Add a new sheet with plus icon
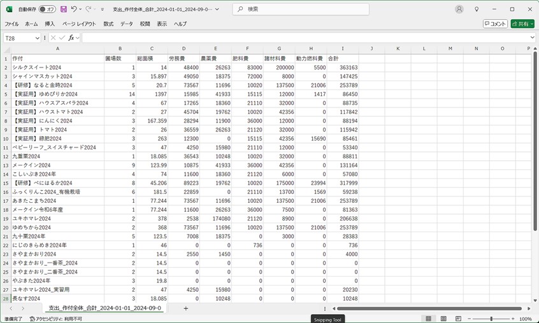This screenshot has height=323, width=539. tap(186, 308)
